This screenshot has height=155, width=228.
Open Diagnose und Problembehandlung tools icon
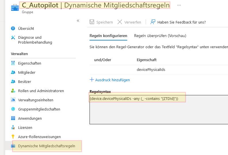[13, 38]
